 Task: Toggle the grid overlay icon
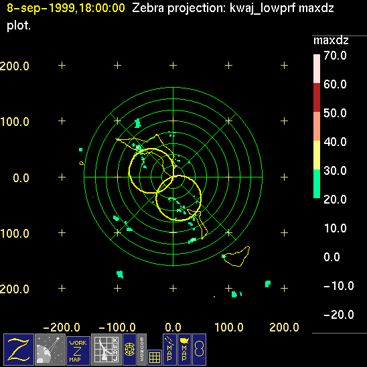pyautogui.click(x=155, y=358)
